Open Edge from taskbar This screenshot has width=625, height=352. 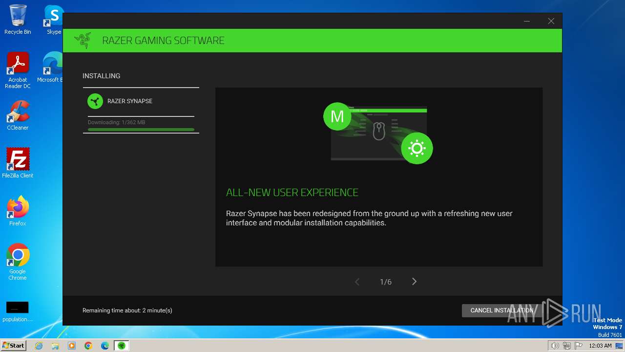pos(105,346)
